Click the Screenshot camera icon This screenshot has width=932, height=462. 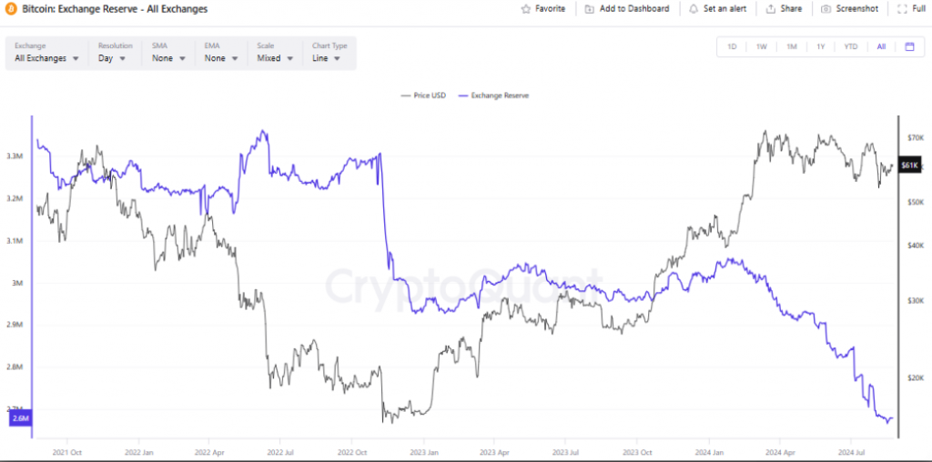826,9
